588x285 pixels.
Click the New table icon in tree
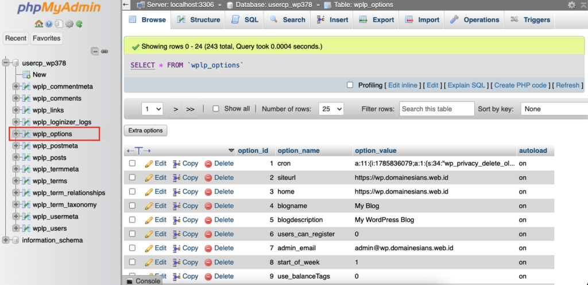pos(26,74)
